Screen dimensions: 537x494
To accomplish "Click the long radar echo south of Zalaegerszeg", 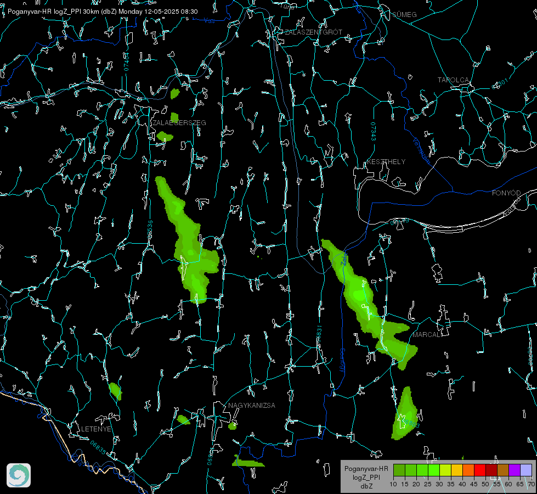I will tap(188, 240).
